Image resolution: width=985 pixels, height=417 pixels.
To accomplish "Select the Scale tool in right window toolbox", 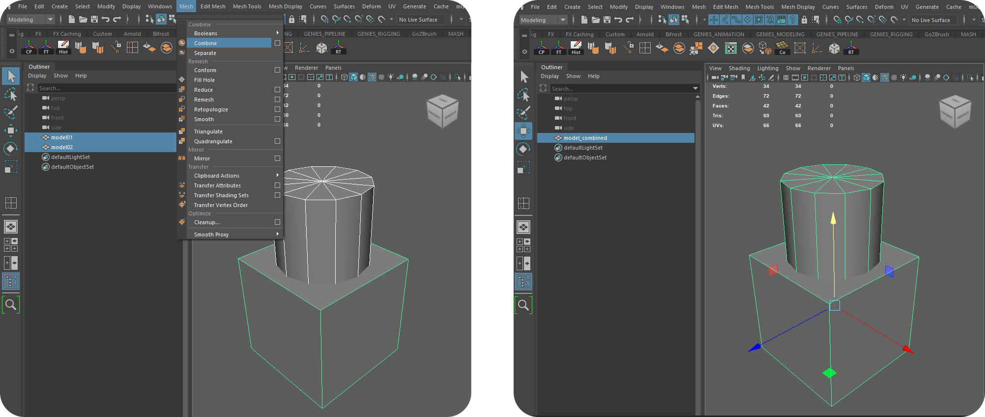I will click(x=523, y=167).
